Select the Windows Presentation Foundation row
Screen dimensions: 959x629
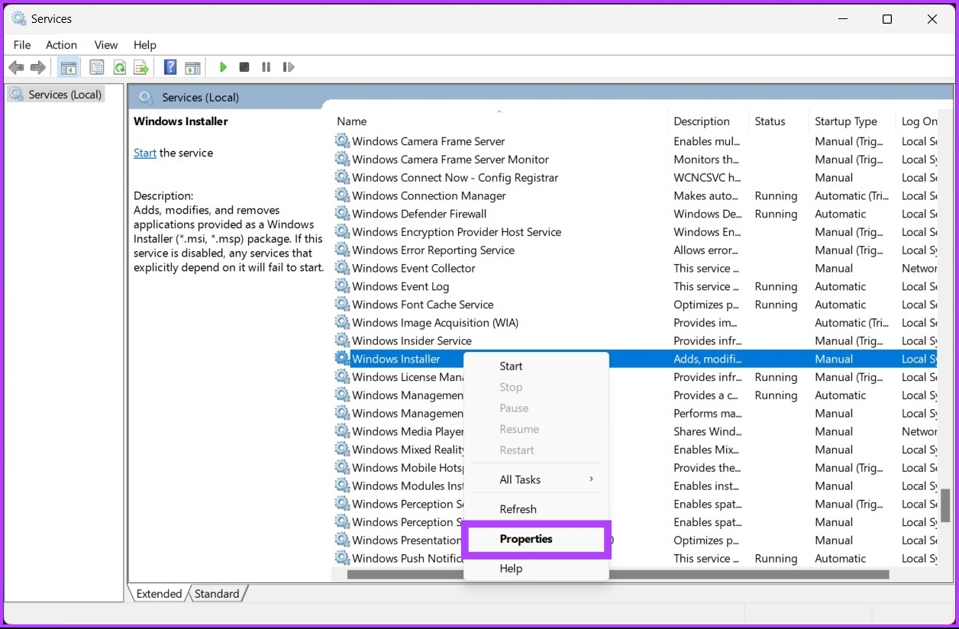tap(636, 540)
